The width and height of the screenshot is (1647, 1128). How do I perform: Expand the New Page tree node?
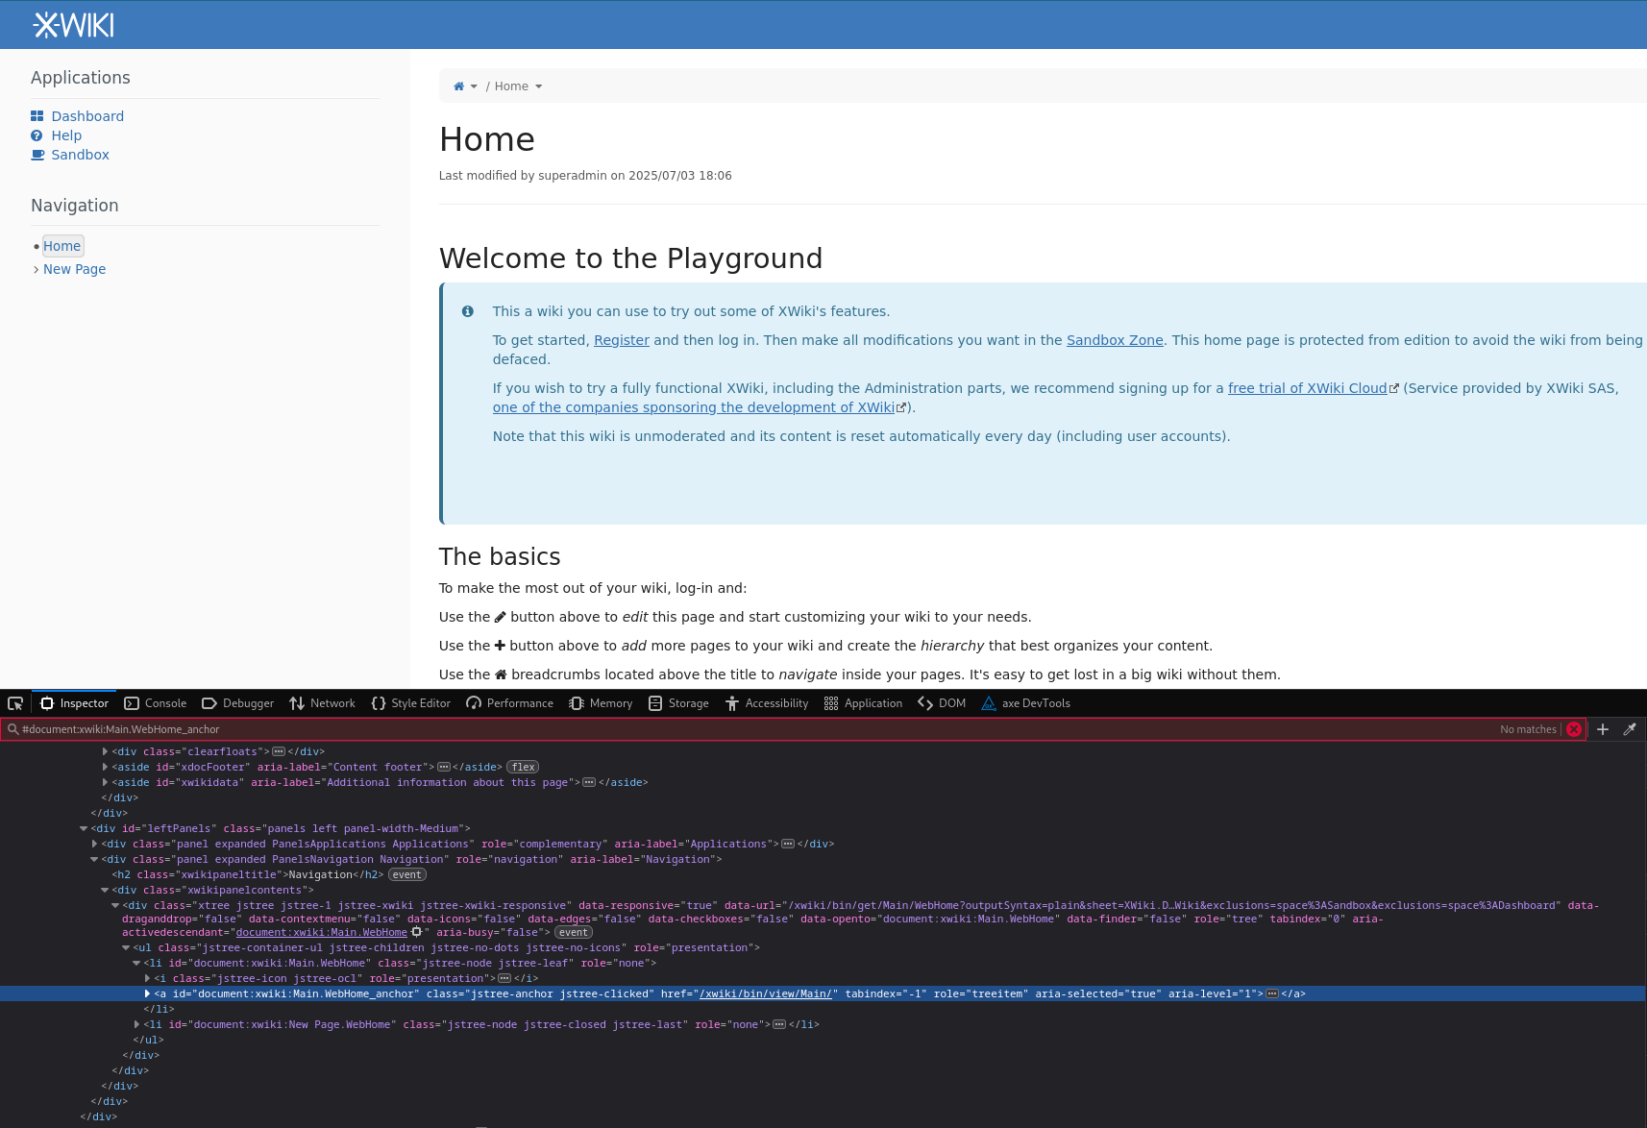click(36, 270)
